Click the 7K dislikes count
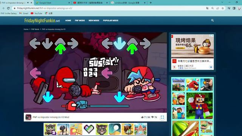 click(x=155, y=117)
